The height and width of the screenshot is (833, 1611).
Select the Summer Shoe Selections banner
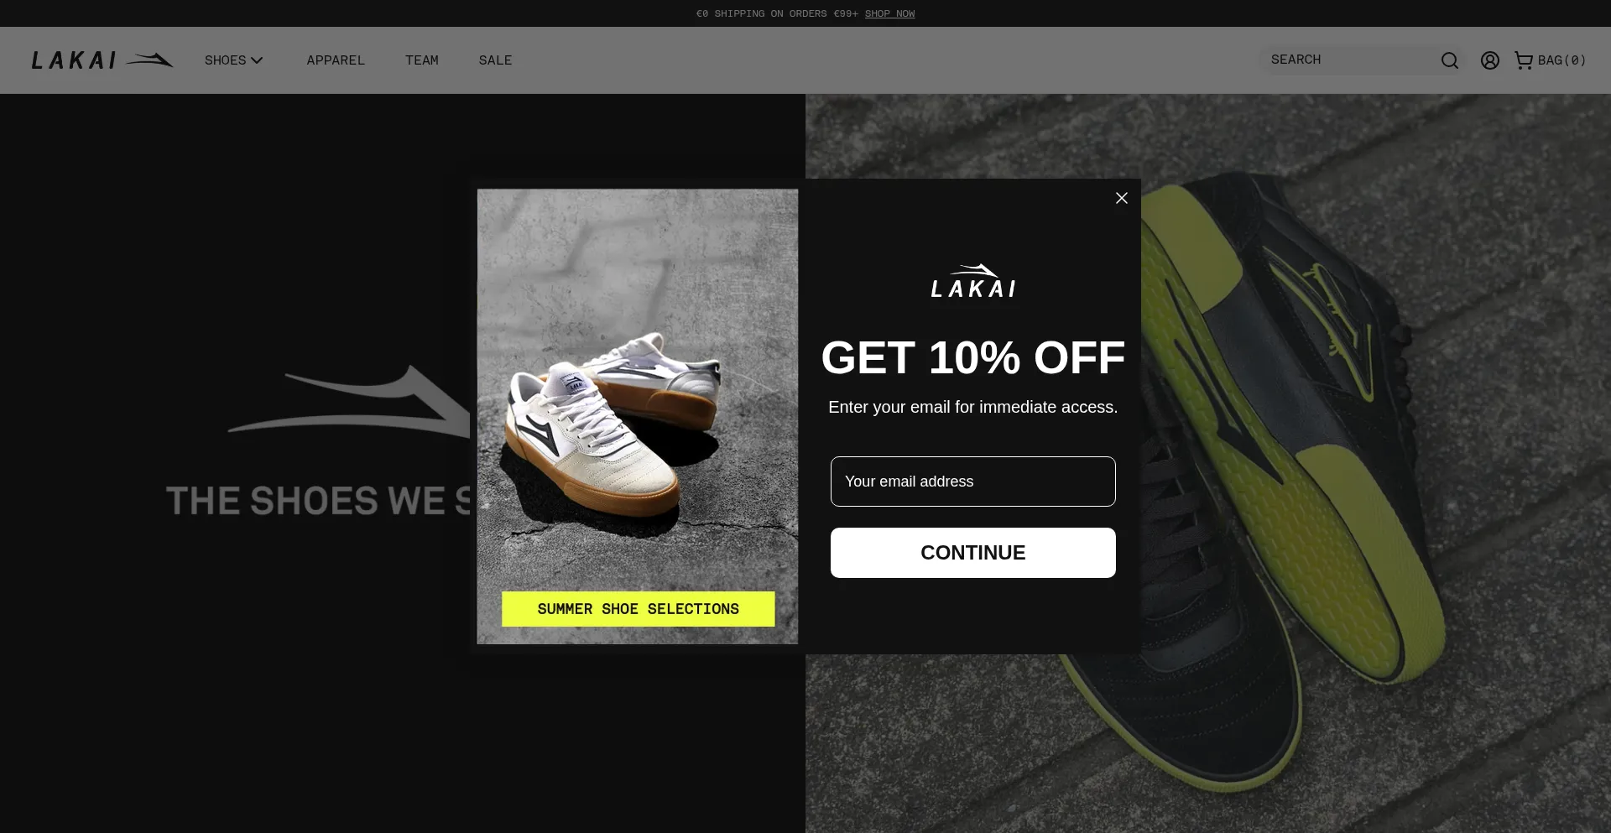(639, 609)
